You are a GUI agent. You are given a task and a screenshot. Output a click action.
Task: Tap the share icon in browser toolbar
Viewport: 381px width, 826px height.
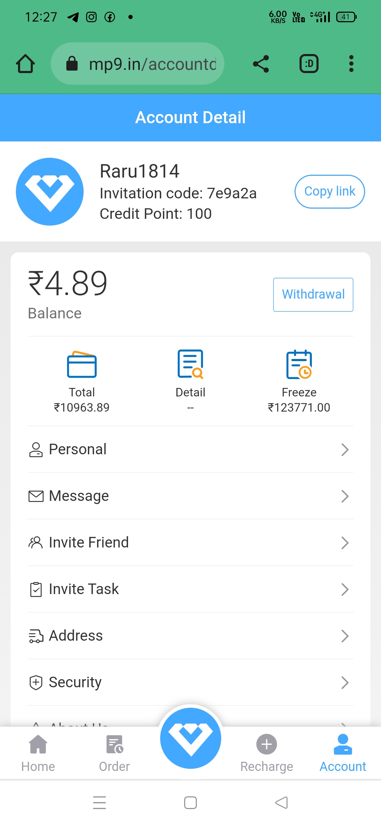[261, 64]
